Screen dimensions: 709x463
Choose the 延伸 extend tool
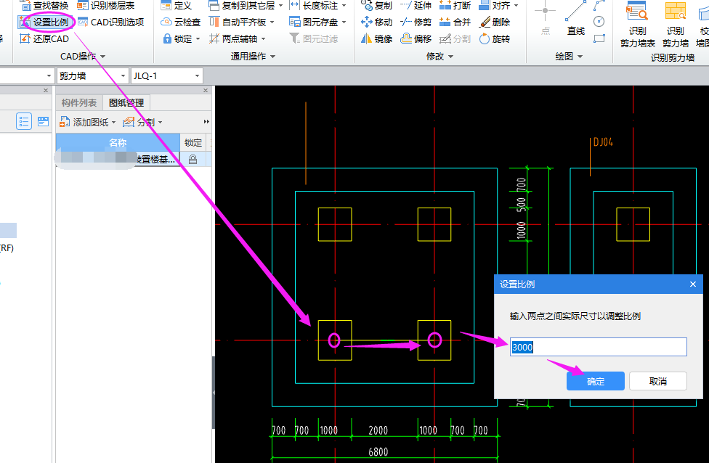pos(416,5)
